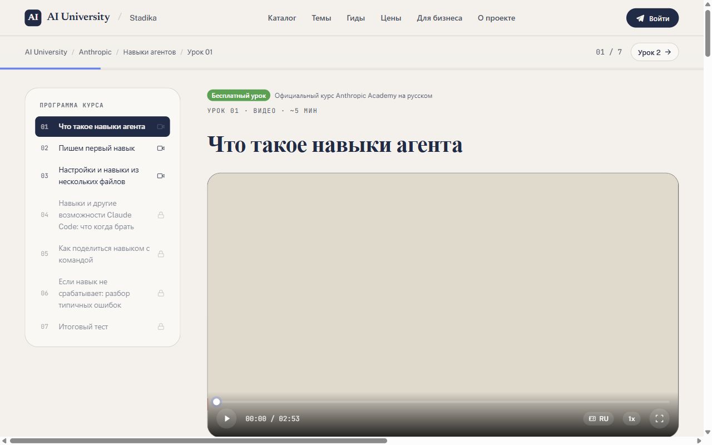Click locked lesson Как поделиться навыком с командой
The image size is (712, 445).
pos(102,254)
